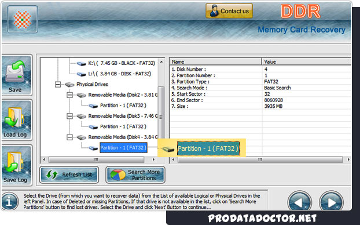This screenshot has height=225, width=360.
Task: Click the tree panel horizontal scrollbar thumb
Action: 96,159
